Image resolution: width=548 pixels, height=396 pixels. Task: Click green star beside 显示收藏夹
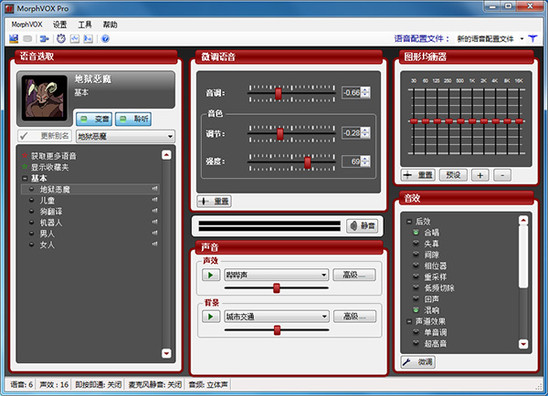coord(25,167)
